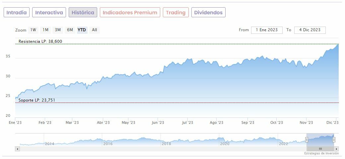Switch to the Intradía tab
Viewport: 345px width, 159px height.
17,13
